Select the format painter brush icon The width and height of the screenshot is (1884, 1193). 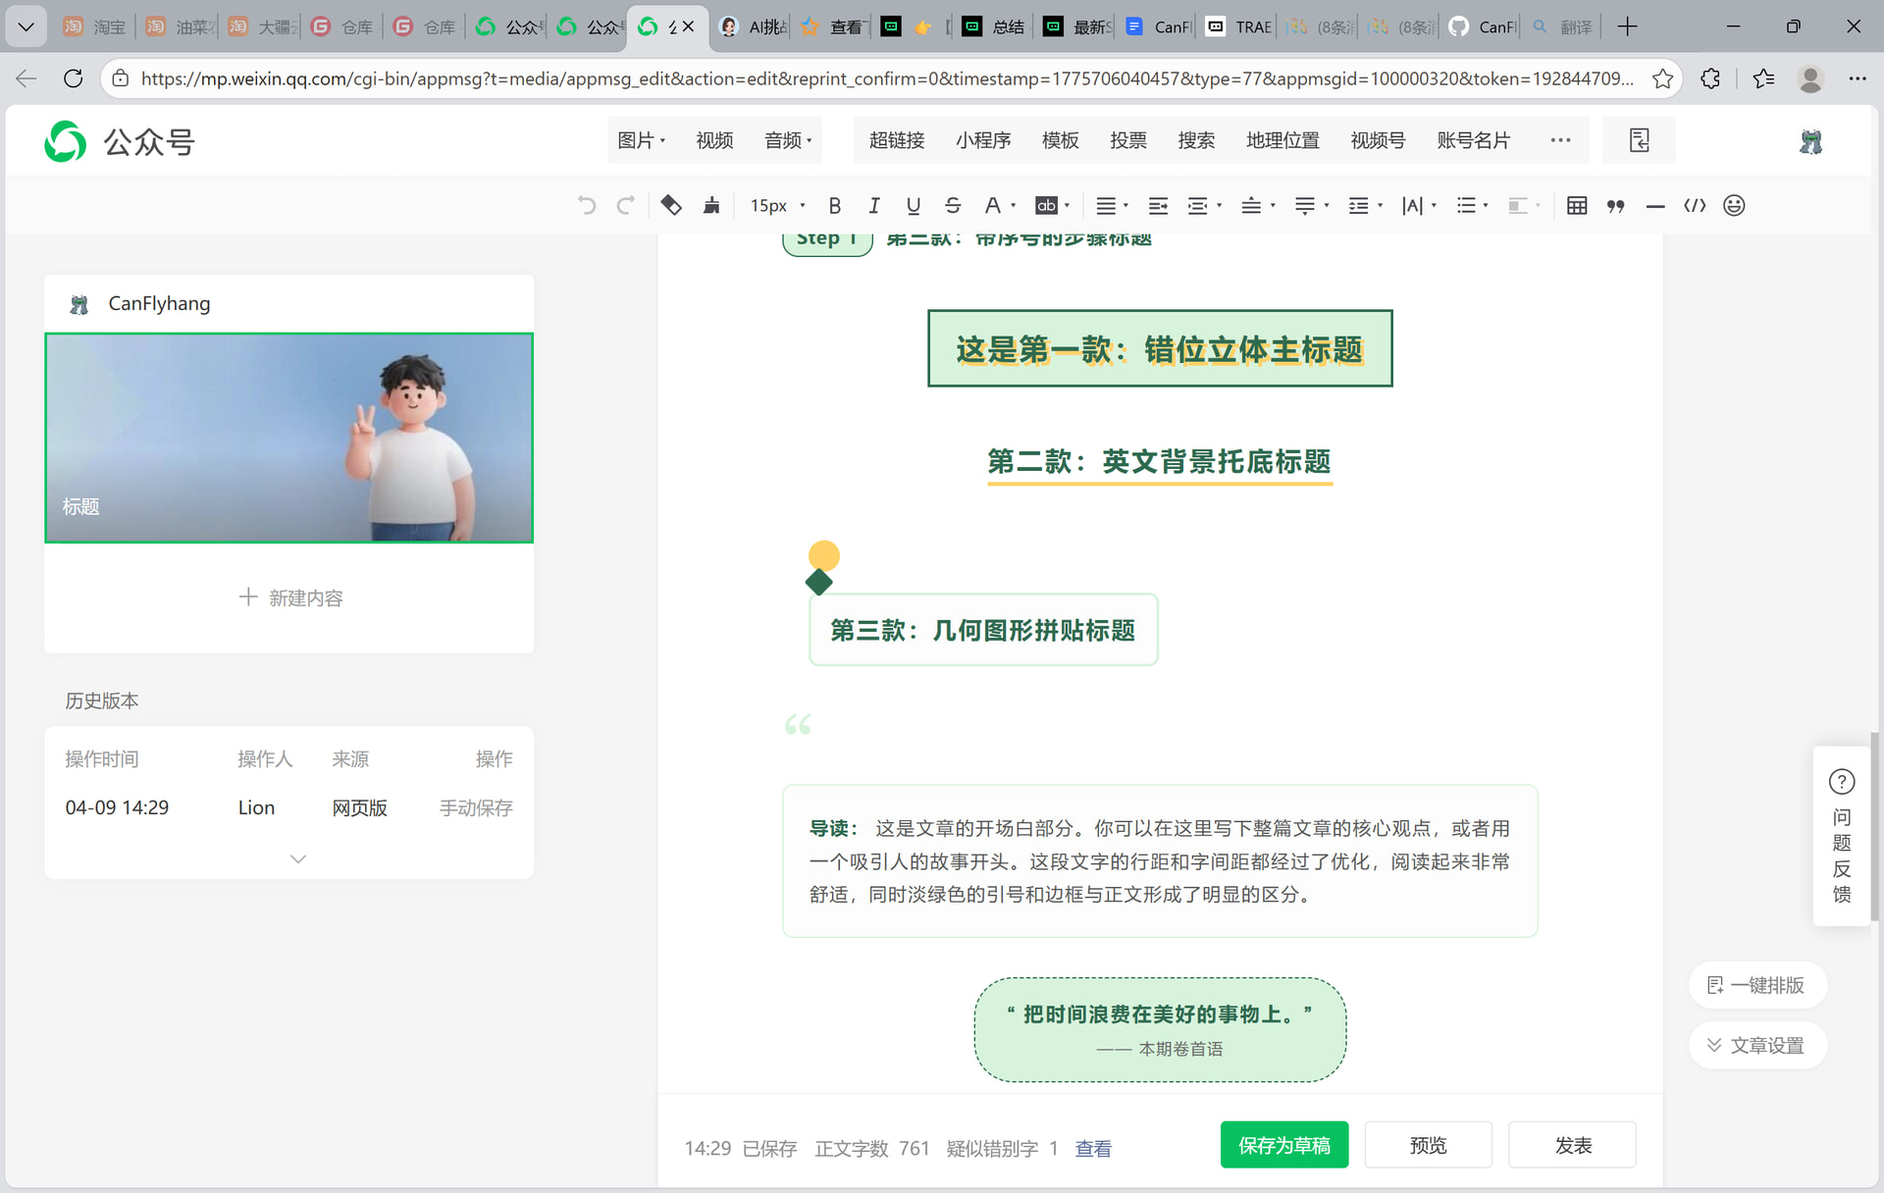point(711,206)
